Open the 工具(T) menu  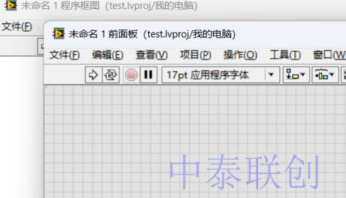285,55
